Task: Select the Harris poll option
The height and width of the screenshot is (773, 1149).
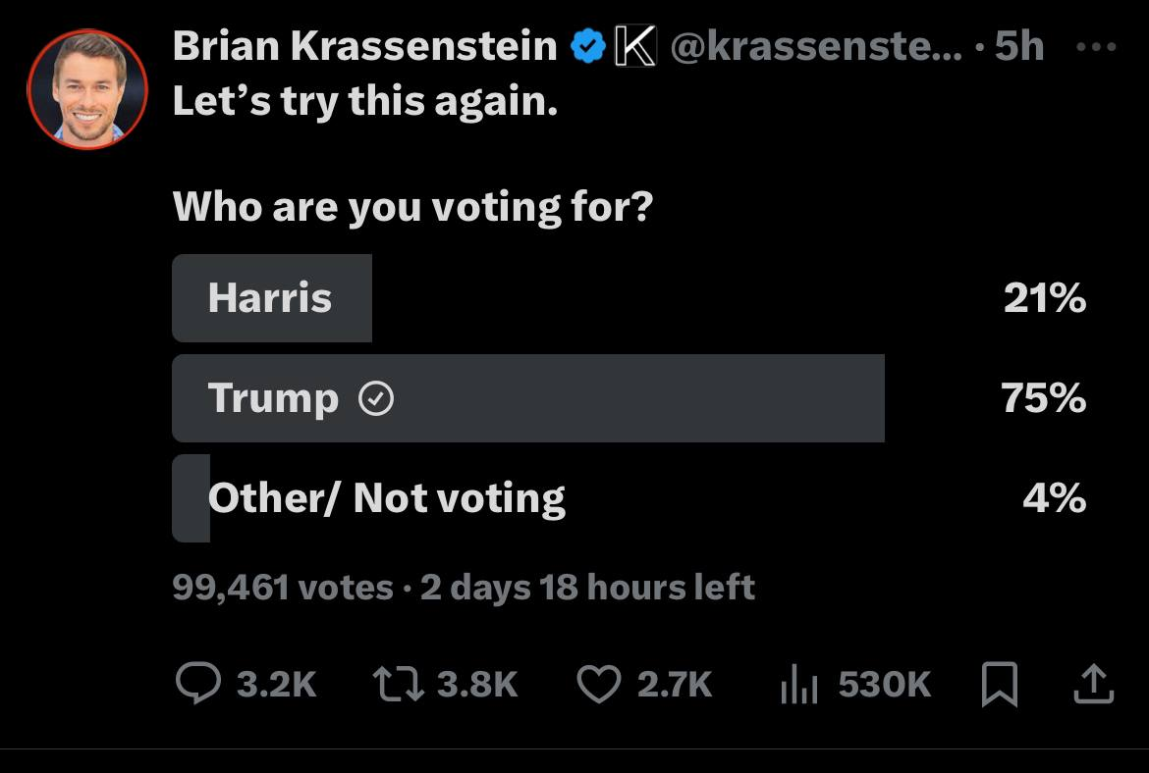Action: click(272, 298)
